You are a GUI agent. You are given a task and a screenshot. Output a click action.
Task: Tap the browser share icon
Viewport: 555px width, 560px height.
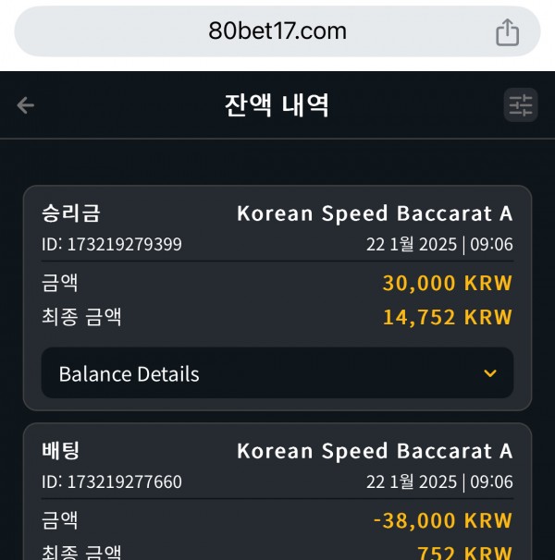click(507, 32)
